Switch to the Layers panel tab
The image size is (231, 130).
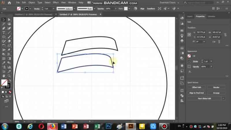coord(190,16)
